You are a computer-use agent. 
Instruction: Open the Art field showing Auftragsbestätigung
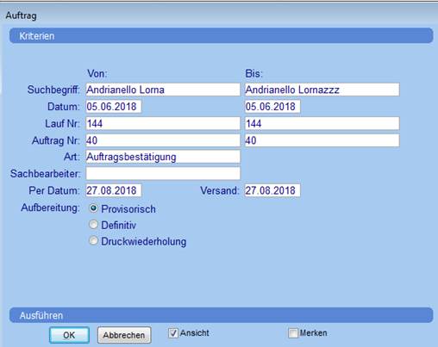[x=163, y=157]
